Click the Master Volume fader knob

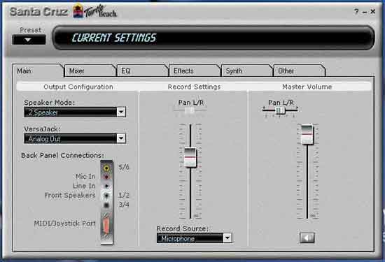point(307,134)
